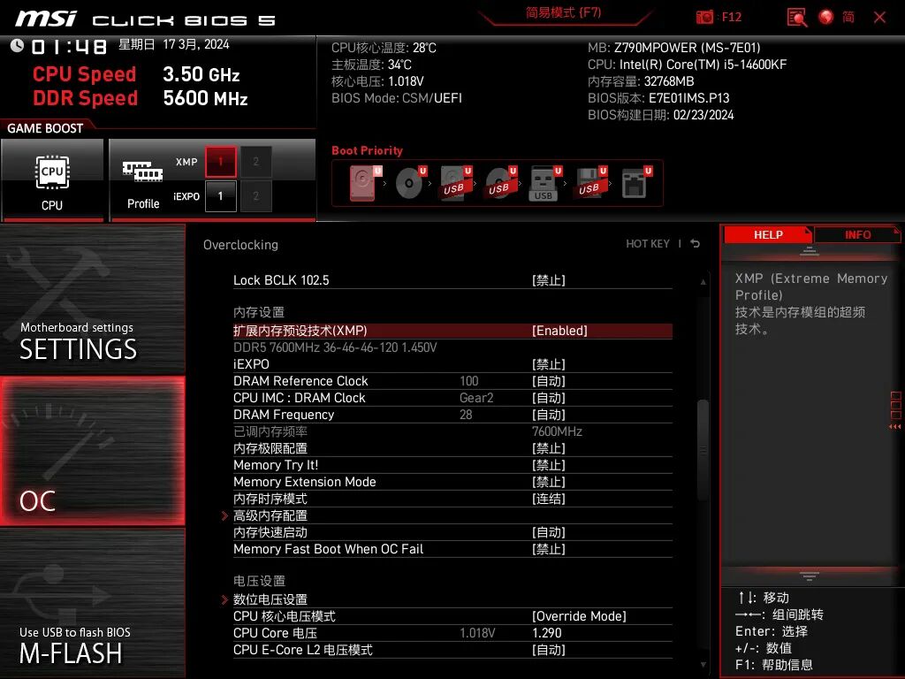Open the M-FLASH menu
The width and height of the screenshot is (905, 679).
pos(92,603)
